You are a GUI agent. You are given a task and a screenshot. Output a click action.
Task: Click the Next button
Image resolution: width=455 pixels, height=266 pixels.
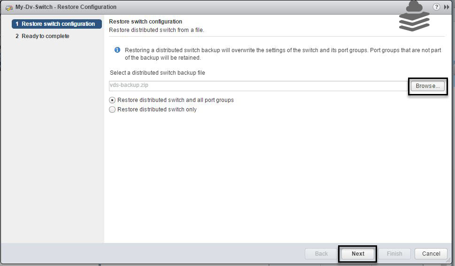[358, 253]
